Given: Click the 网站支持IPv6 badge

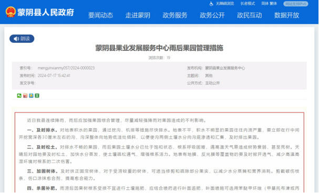Looking at the screenshot, I should click(x=296, y=4).
